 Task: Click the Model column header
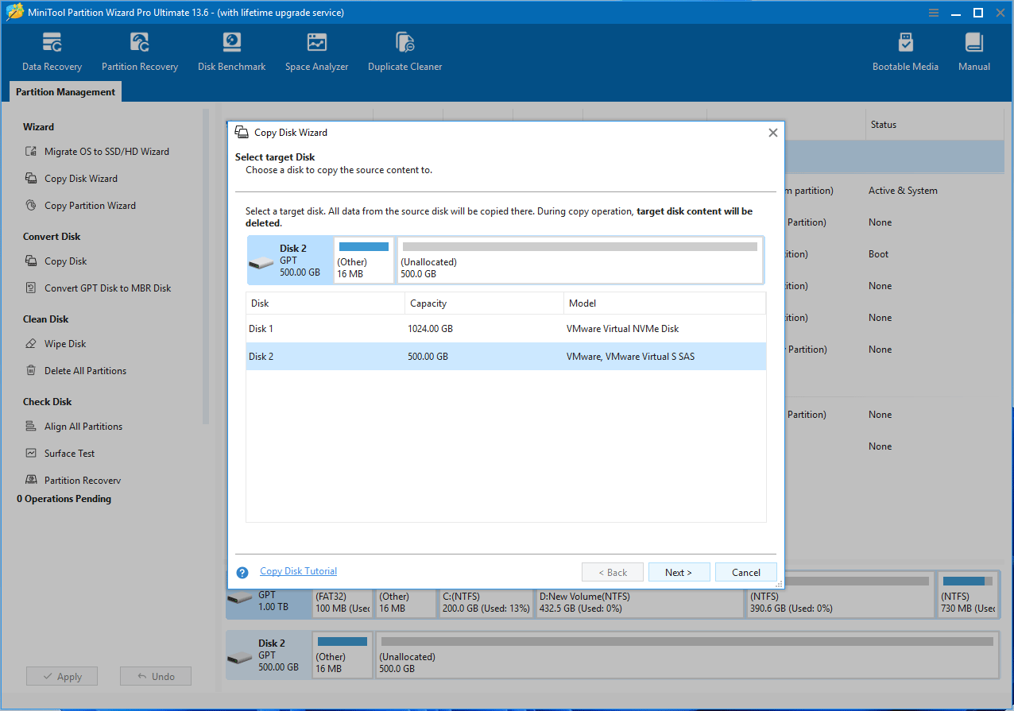[x=664, y=303]
